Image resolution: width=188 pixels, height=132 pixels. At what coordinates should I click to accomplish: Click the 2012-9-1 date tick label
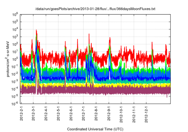(109, 113)
